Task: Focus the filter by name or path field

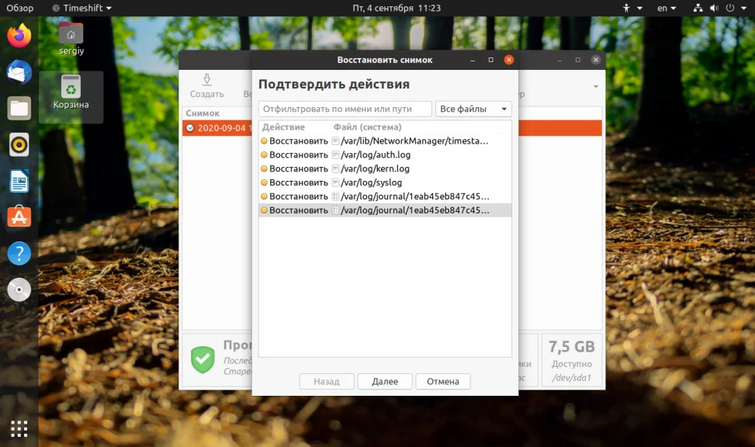Action: 345,109
